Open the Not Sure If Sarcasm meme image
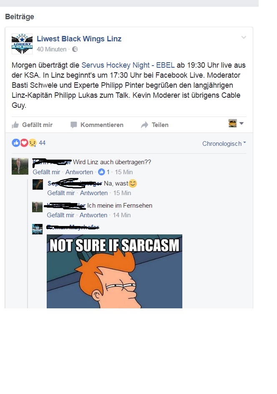 point(114,272)
